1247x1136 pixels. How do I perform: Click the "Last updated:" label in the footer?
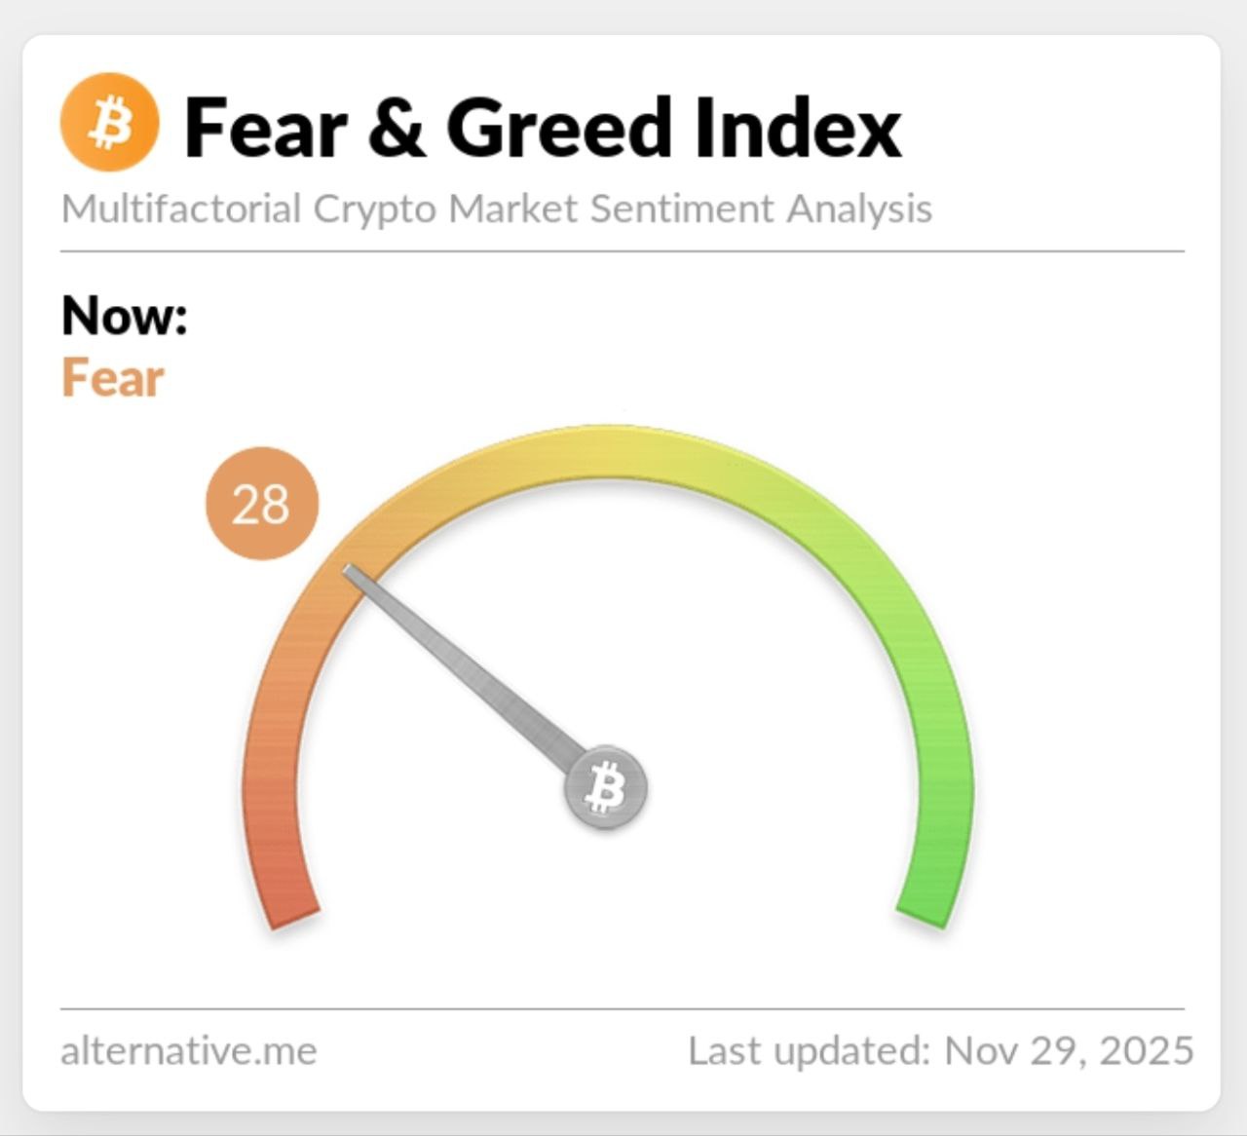810,1051
